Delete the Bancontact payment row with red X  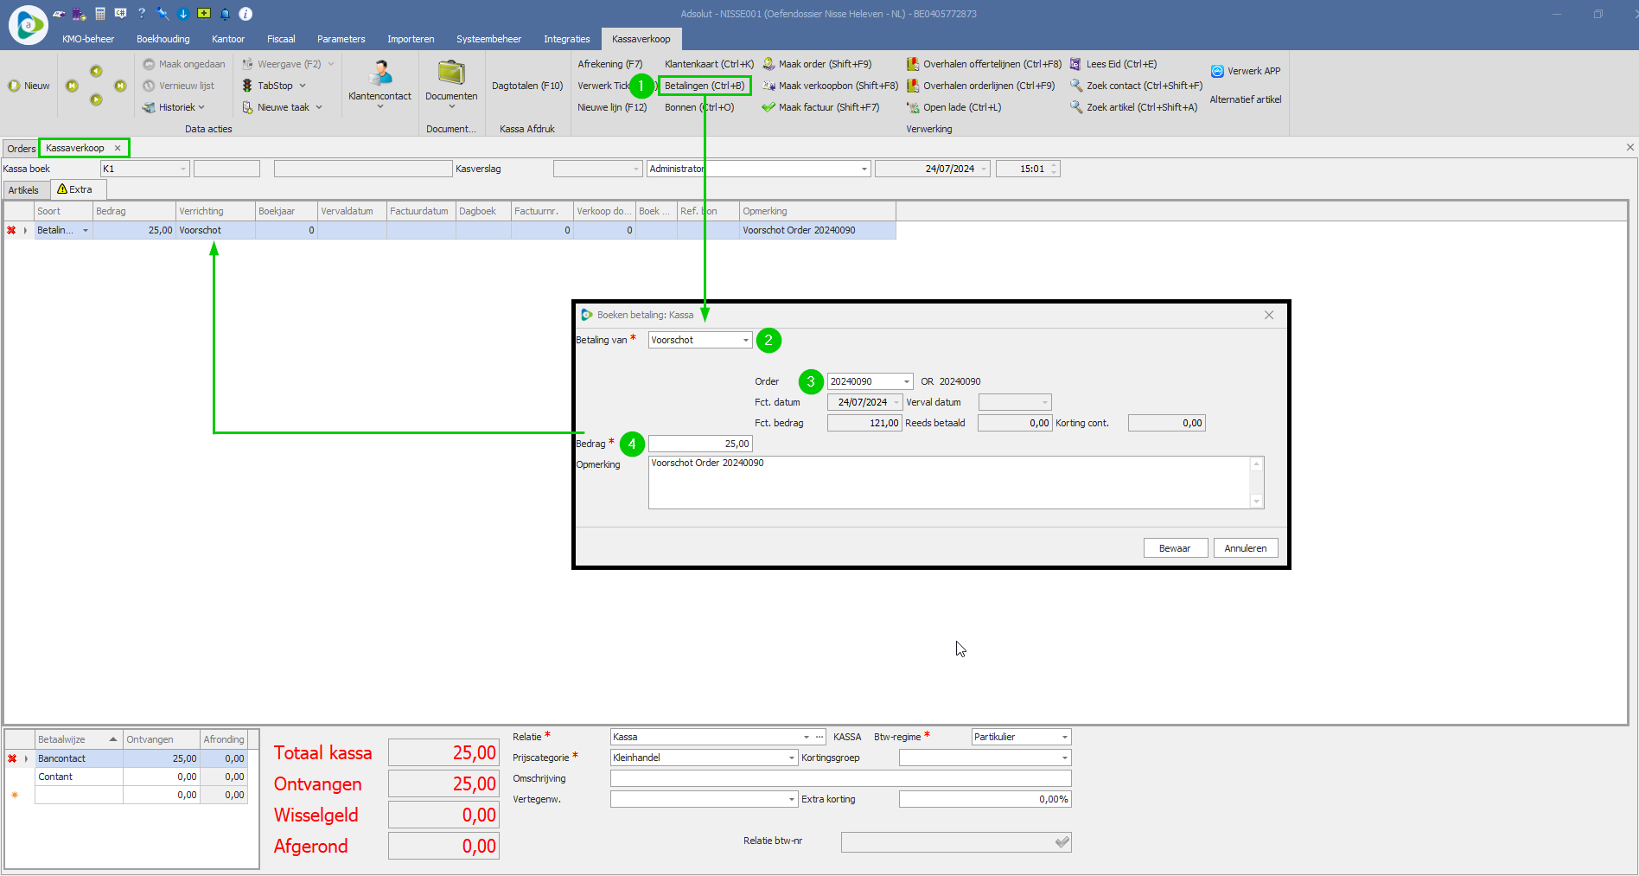click(x=12, y=758)
